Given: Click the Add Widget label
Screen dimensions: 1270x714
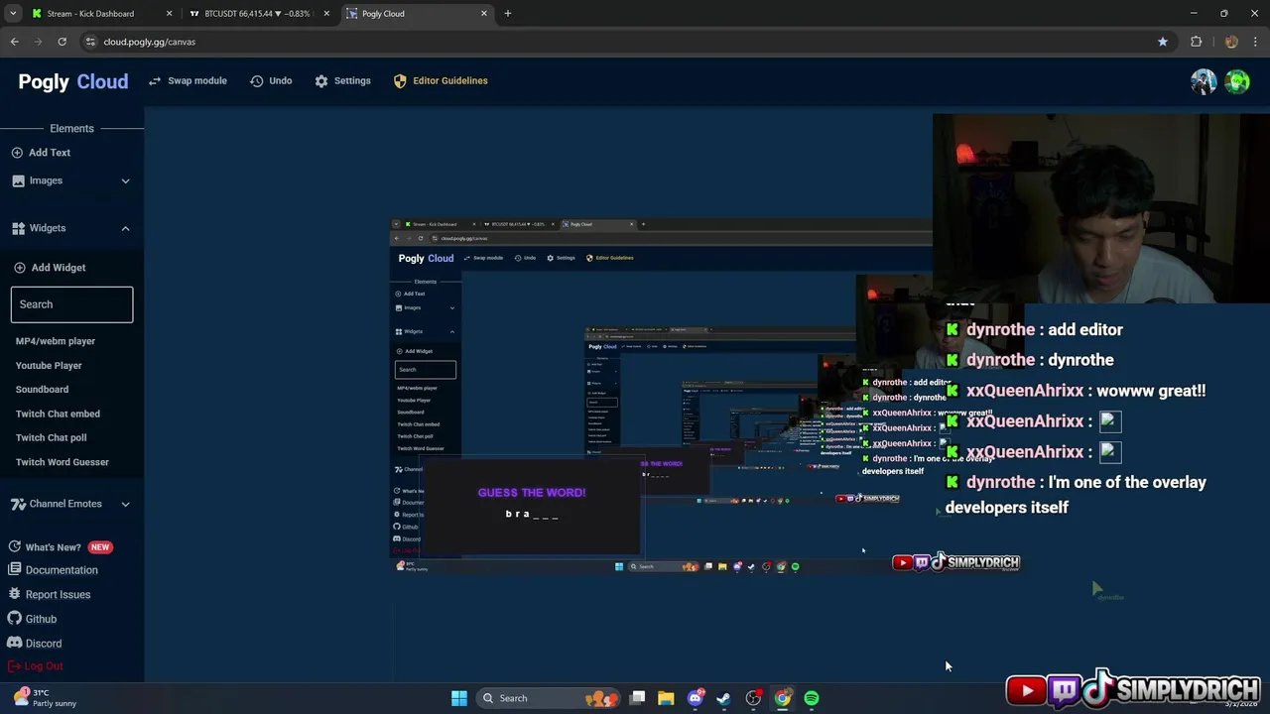Looking at the screenshot, I should (x=59, y=268).
